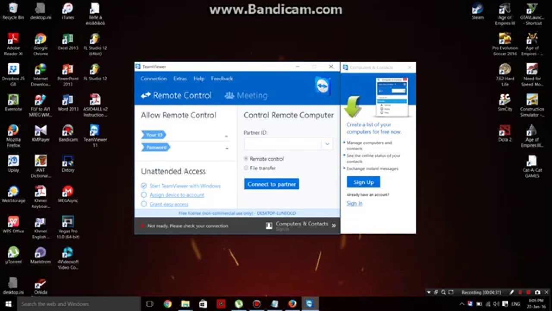Open Task View in the taskbar

[x=150, y=304]
